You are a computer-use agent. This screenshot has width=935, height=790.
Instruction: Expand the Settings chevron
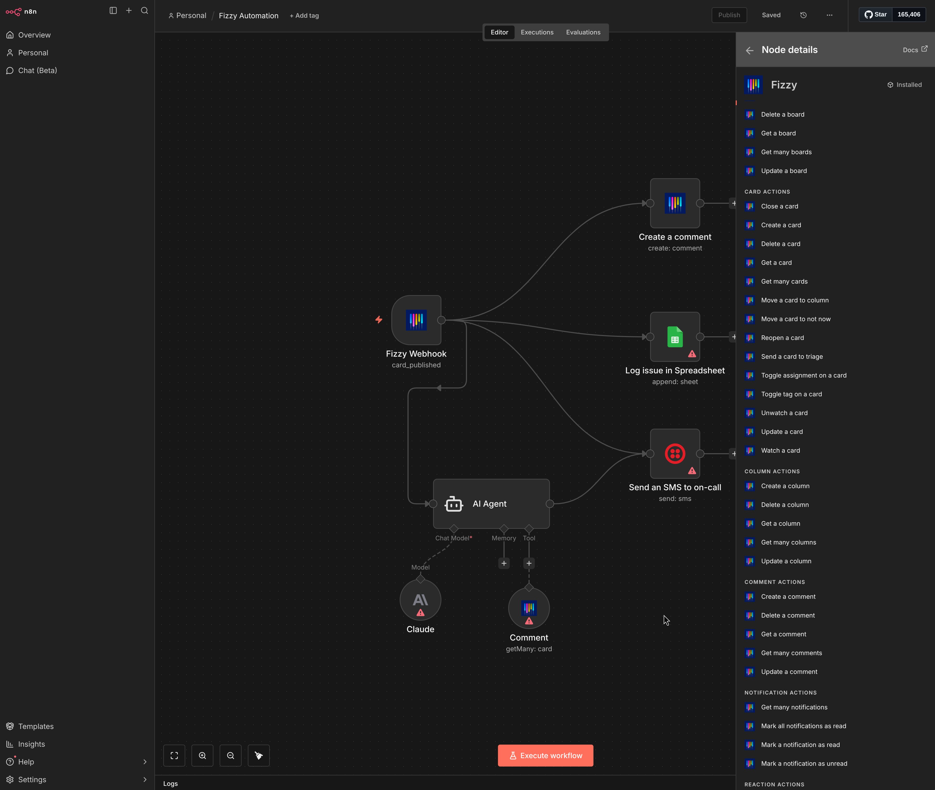pos(145,779)
